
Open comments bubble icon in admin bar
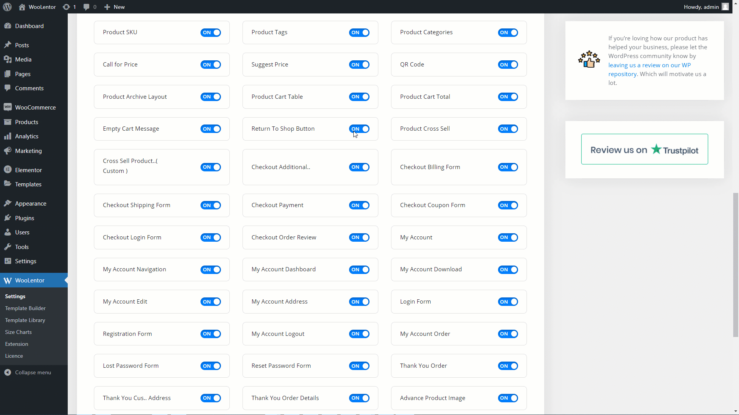click(87, 7)
